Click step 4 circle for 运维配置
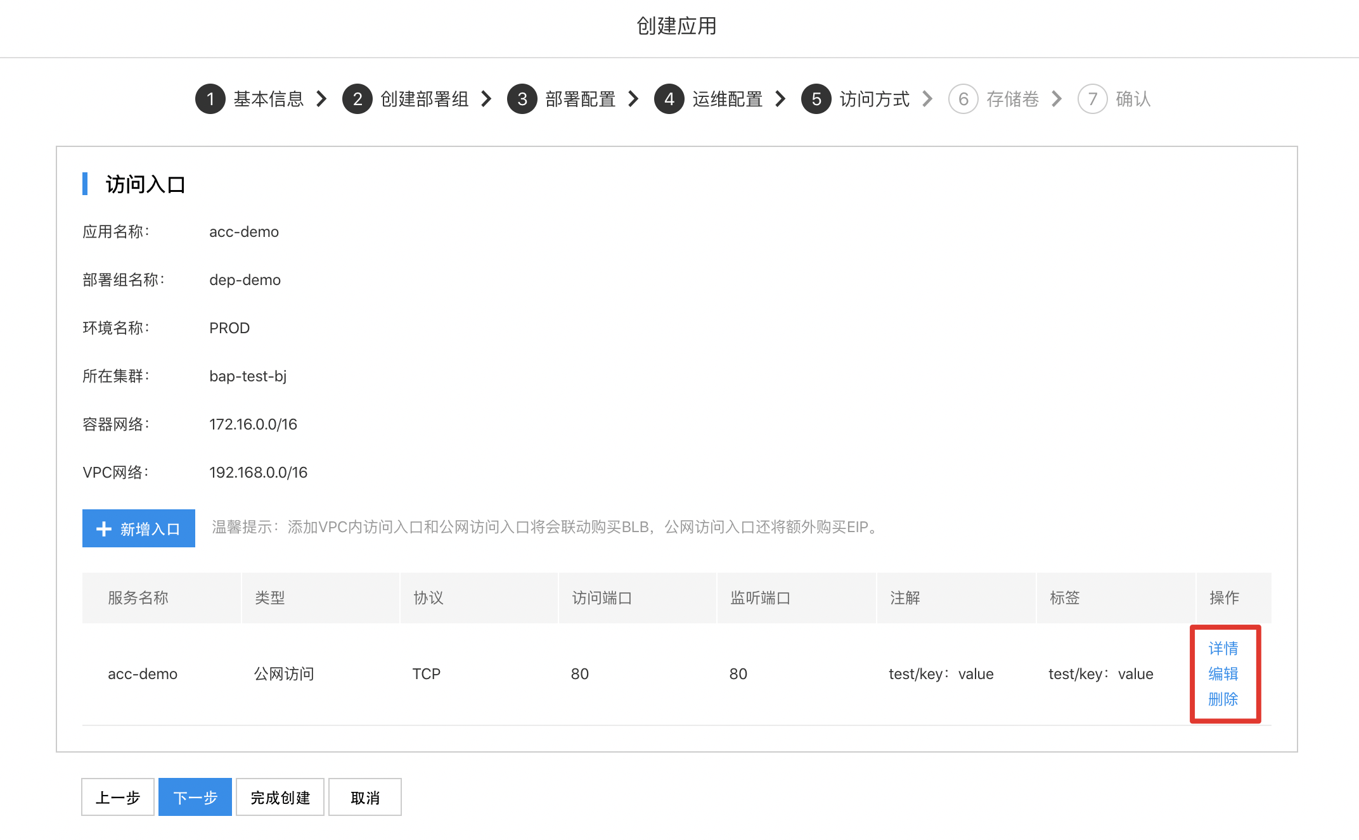 (669, 99)
